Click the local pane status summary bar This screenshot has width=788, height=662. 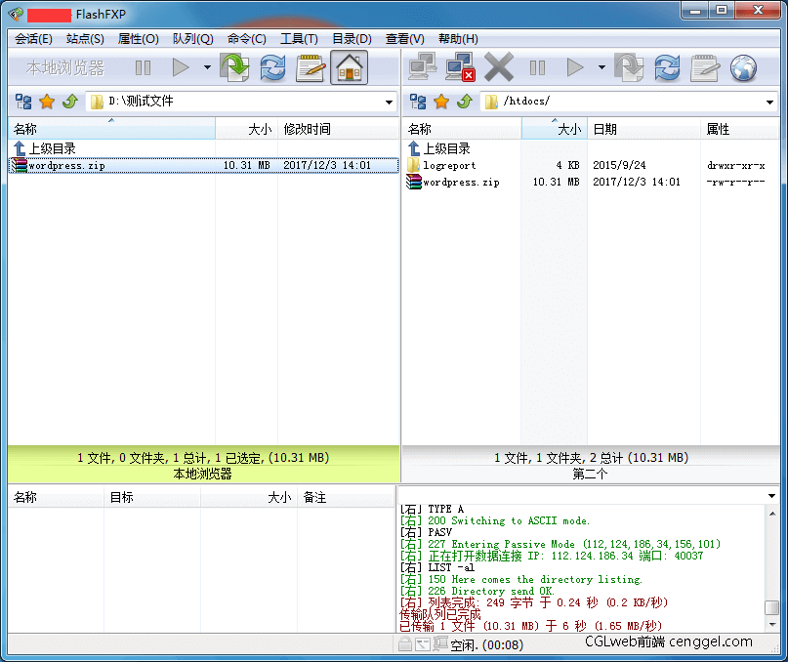203,465
